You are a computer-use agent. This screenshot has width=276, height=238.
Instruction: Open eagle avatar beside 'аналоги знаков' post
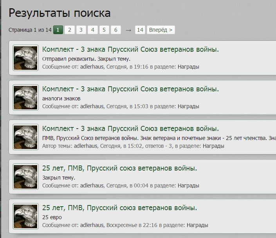(x=25, y=98)
